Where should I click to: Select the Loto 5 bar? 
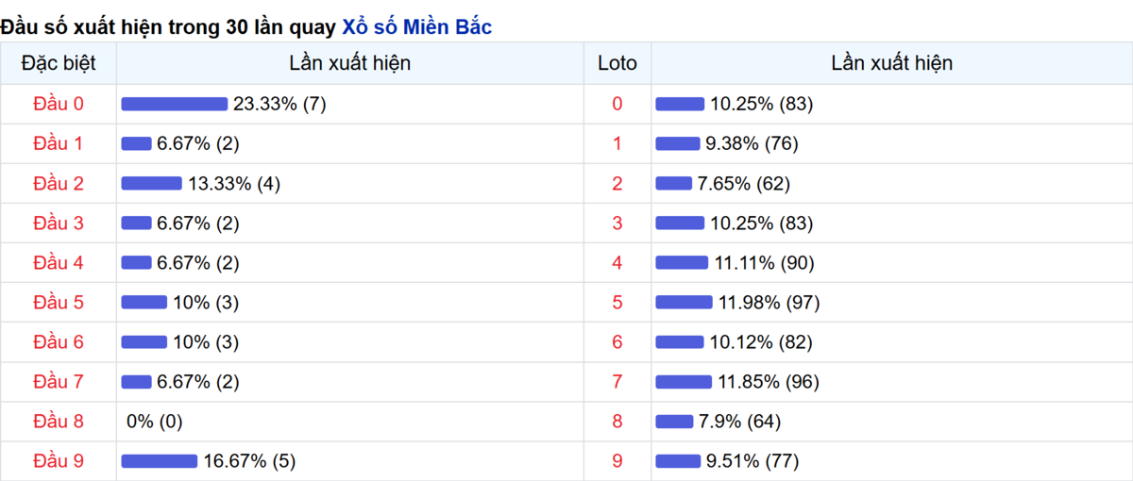coord(685,303)
